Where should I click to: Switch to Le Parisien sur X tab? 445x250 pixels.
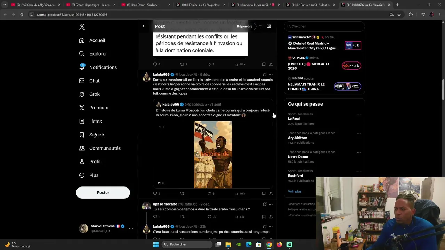pyautogui.click(x=310, y=5)
